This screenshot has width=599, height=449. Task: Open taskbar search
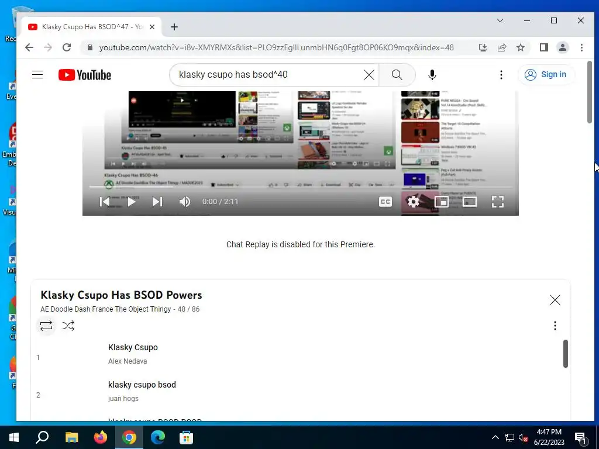pos(42,437)
